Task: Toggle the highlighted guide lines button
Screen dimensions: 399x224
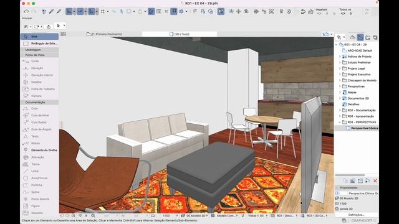Action: click(x=69, y=11)
